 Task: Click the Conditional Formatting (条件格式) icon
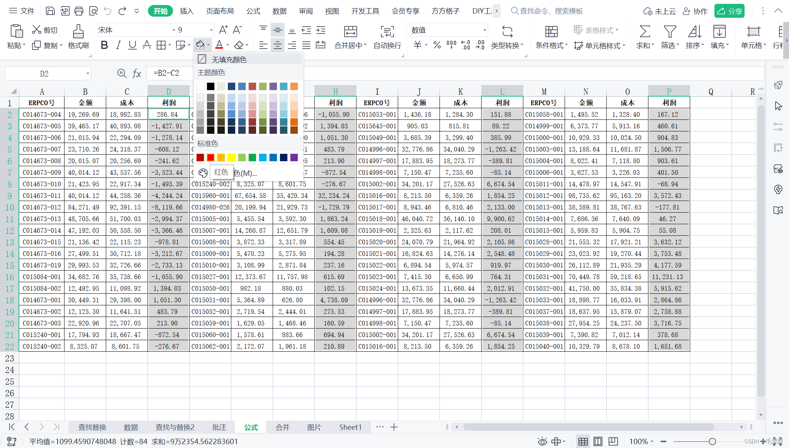(x=551, y=32)
